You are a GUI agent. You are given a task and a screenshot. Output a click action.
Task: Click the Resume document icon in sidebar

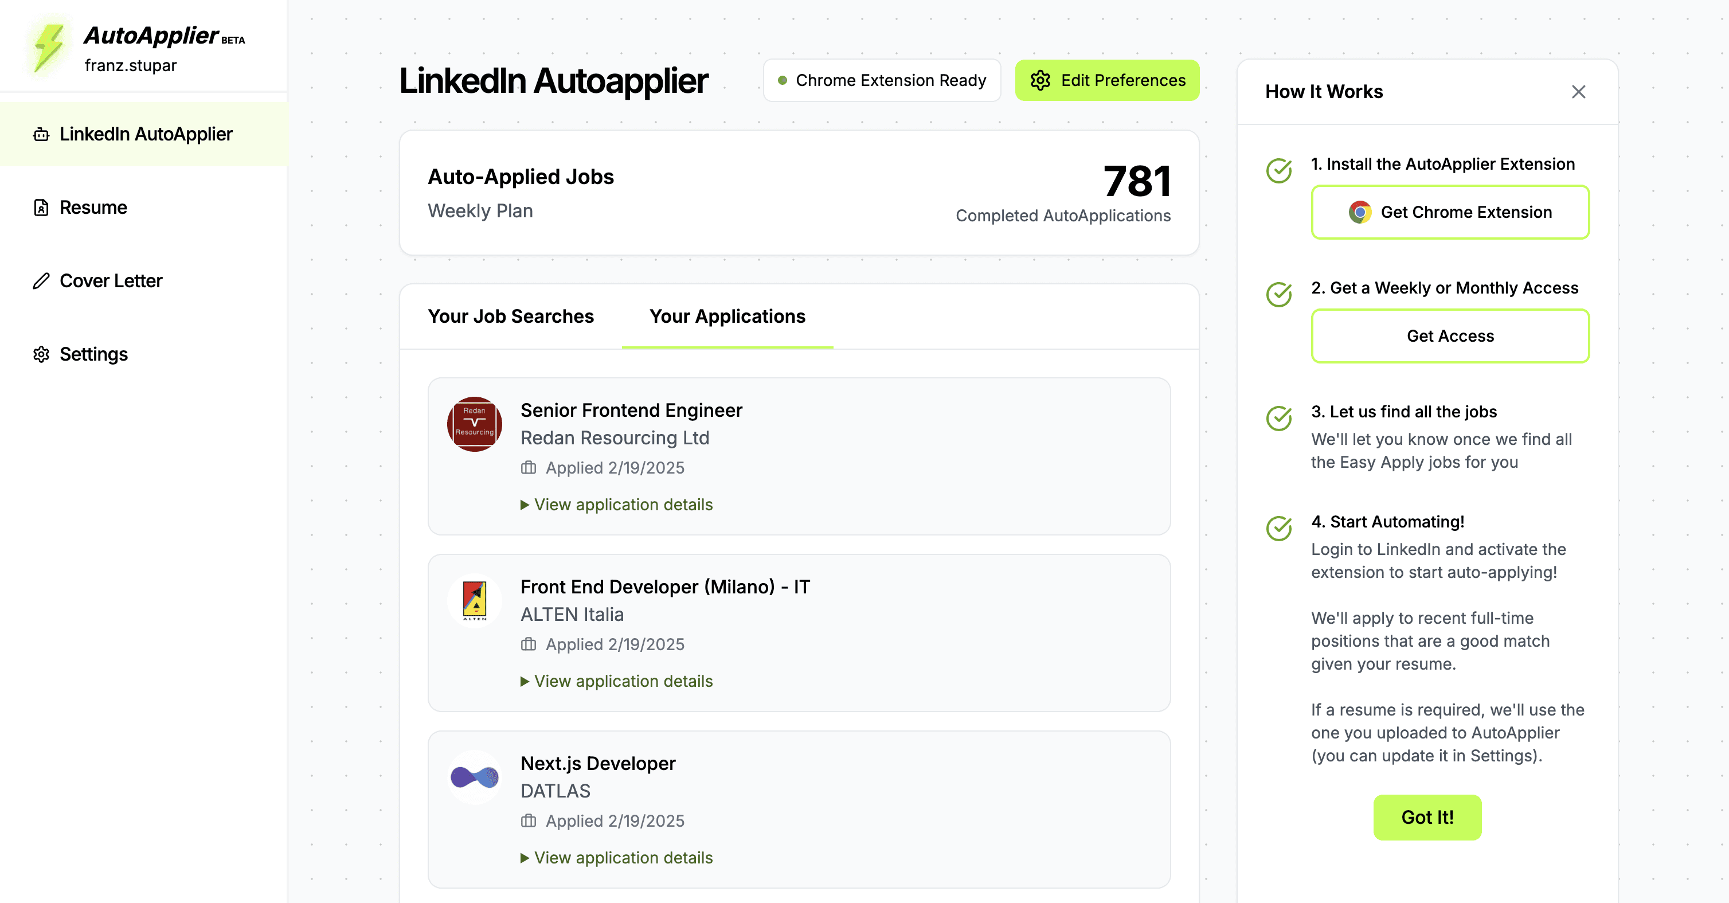click(41, 208)
